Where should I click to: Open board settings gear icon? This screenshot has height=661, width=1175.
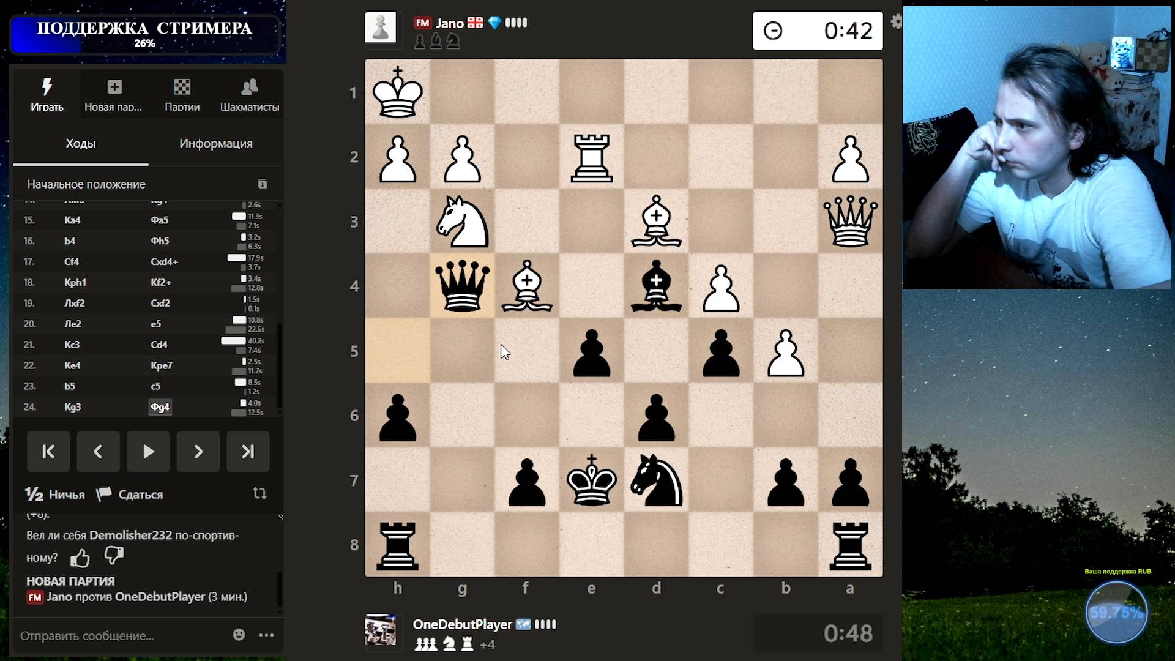coord(896,22)
